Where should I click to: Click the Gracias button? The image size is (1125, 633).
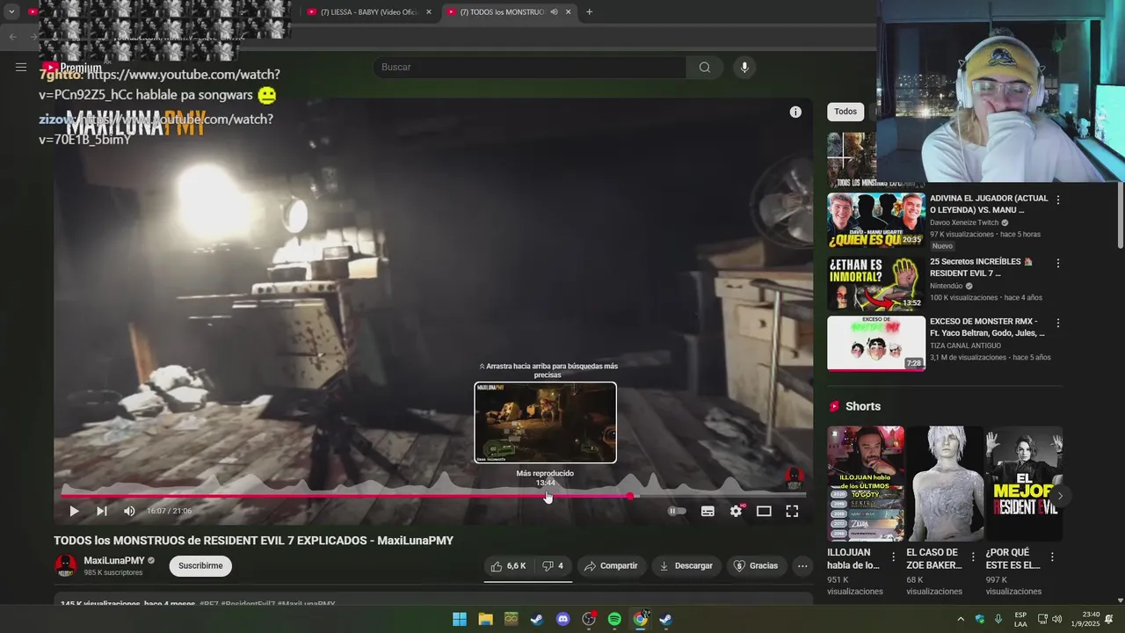(x=756, y=566)
